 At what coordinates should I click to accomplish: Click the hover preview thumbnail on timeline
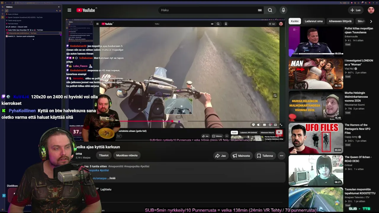click(x=179, y=106)
